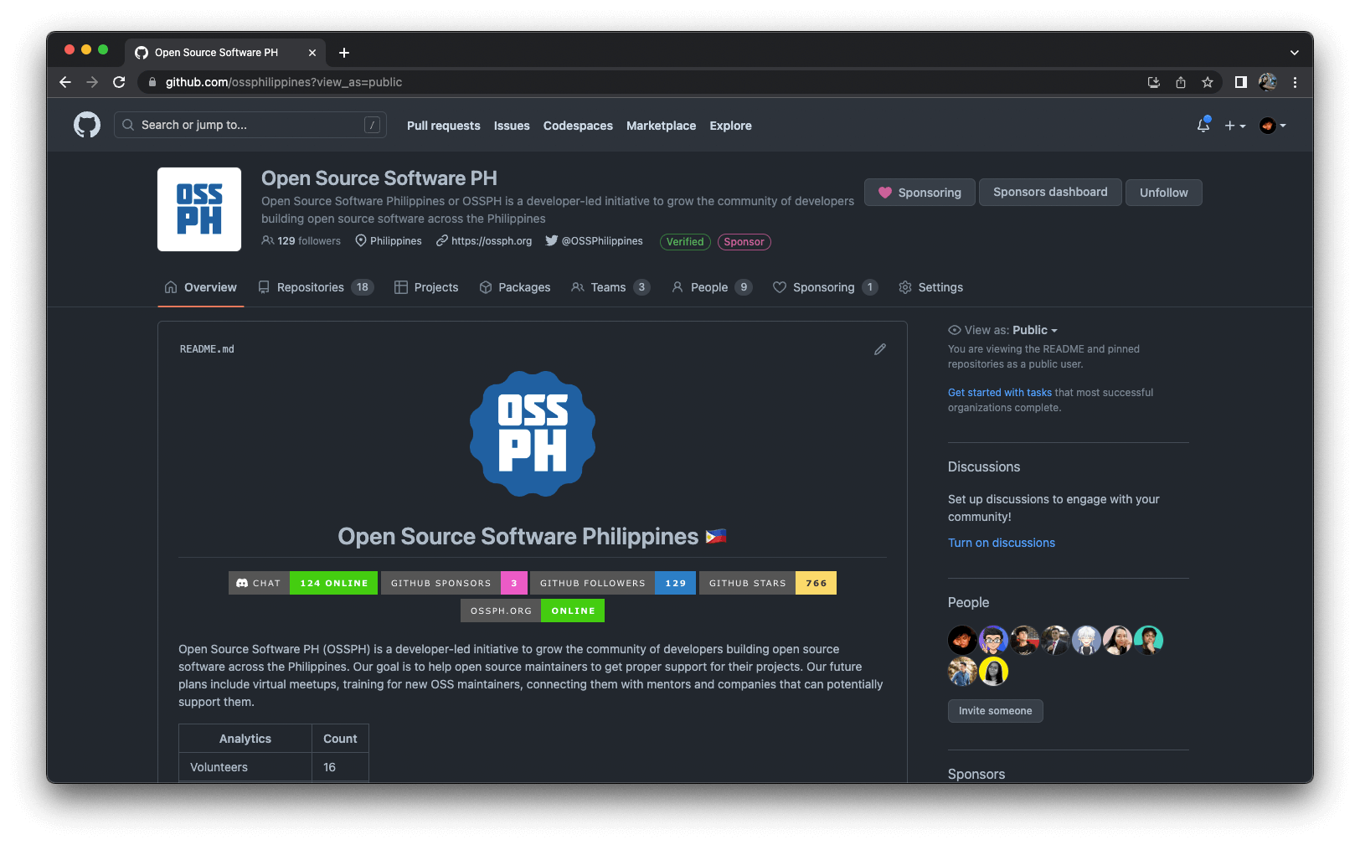Image resolution: width=1360 pixels, height=845 pixels.
Task: Open Explore from the header
Action: (x=731, y=126)
